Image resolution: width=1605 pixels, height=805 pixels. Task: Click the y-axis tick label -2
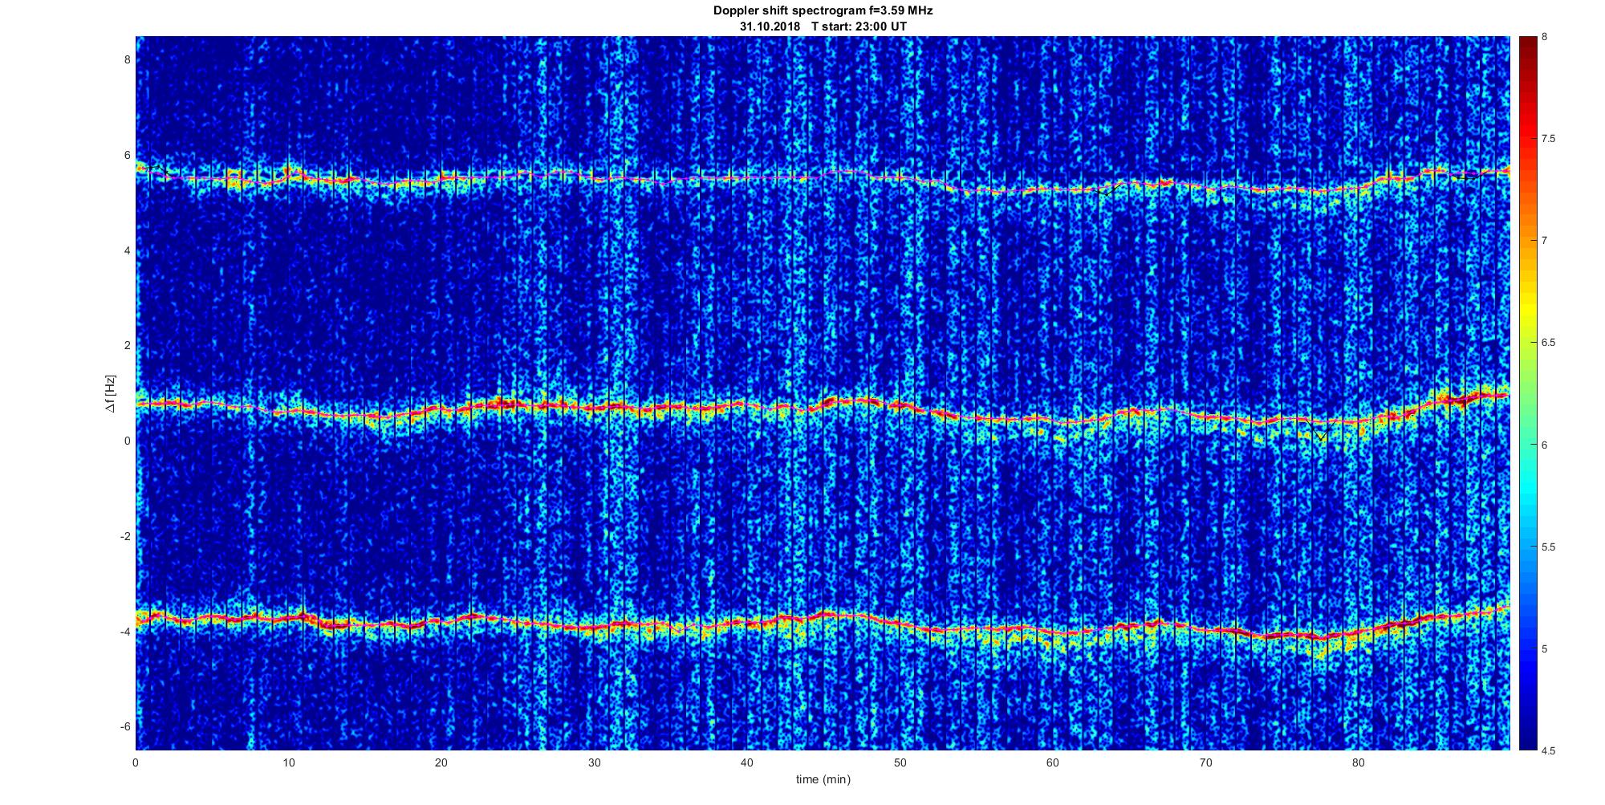125,536
